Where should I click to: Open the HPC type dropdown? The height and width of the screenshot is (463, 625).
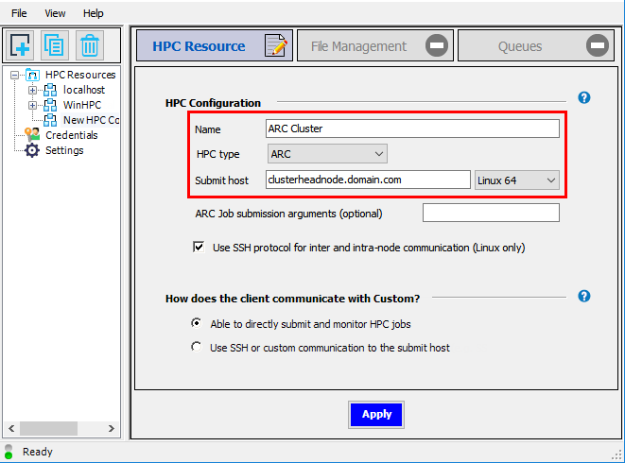tap(327, 153)
